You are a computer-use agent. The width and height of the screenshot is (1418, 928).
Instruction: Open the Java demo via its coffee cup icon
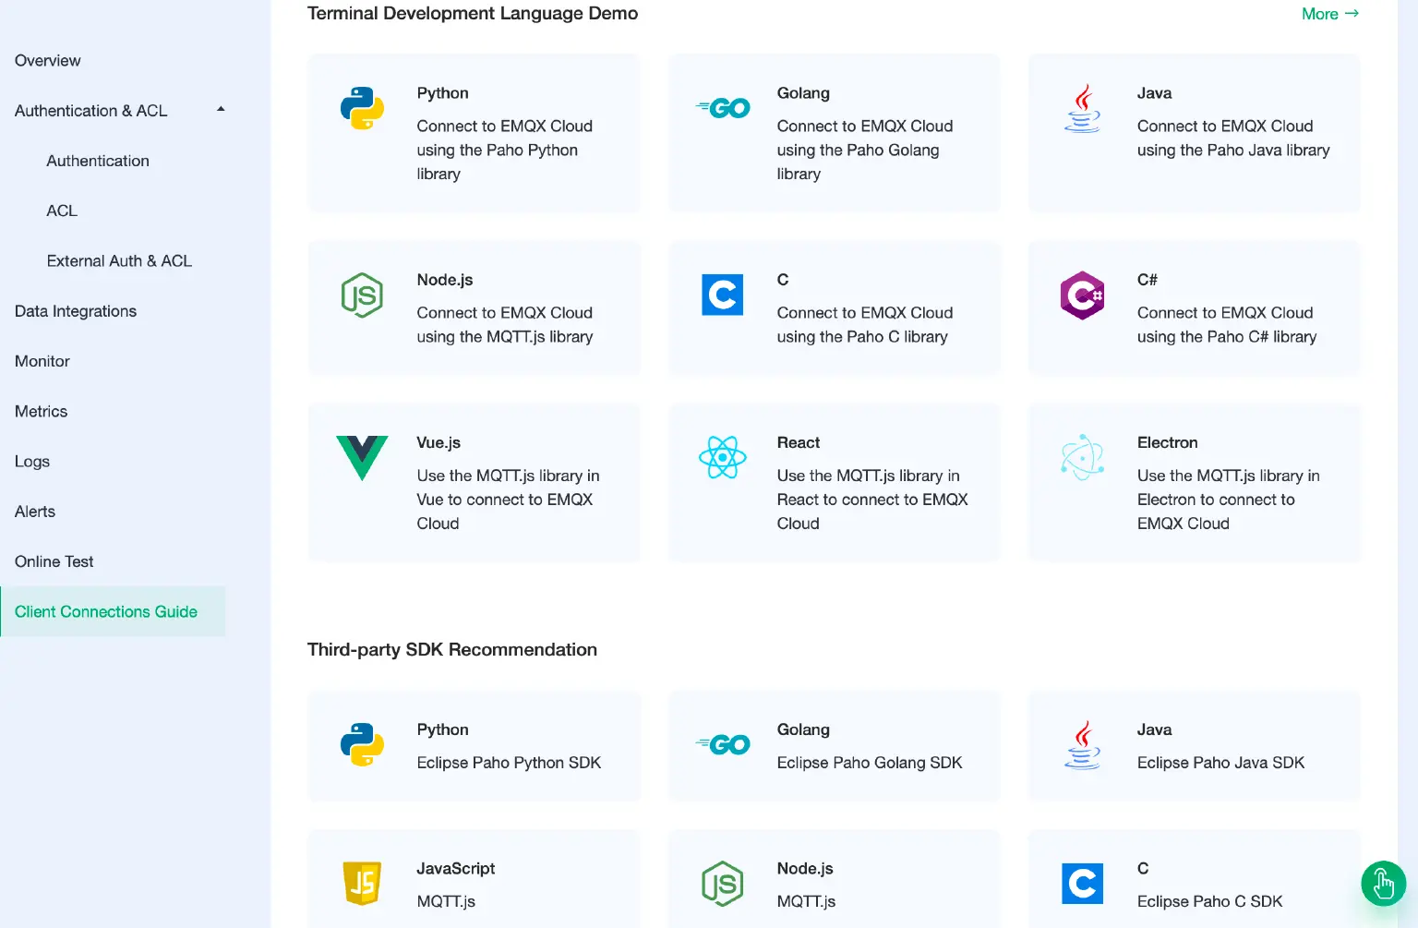tap(1082, 107)
